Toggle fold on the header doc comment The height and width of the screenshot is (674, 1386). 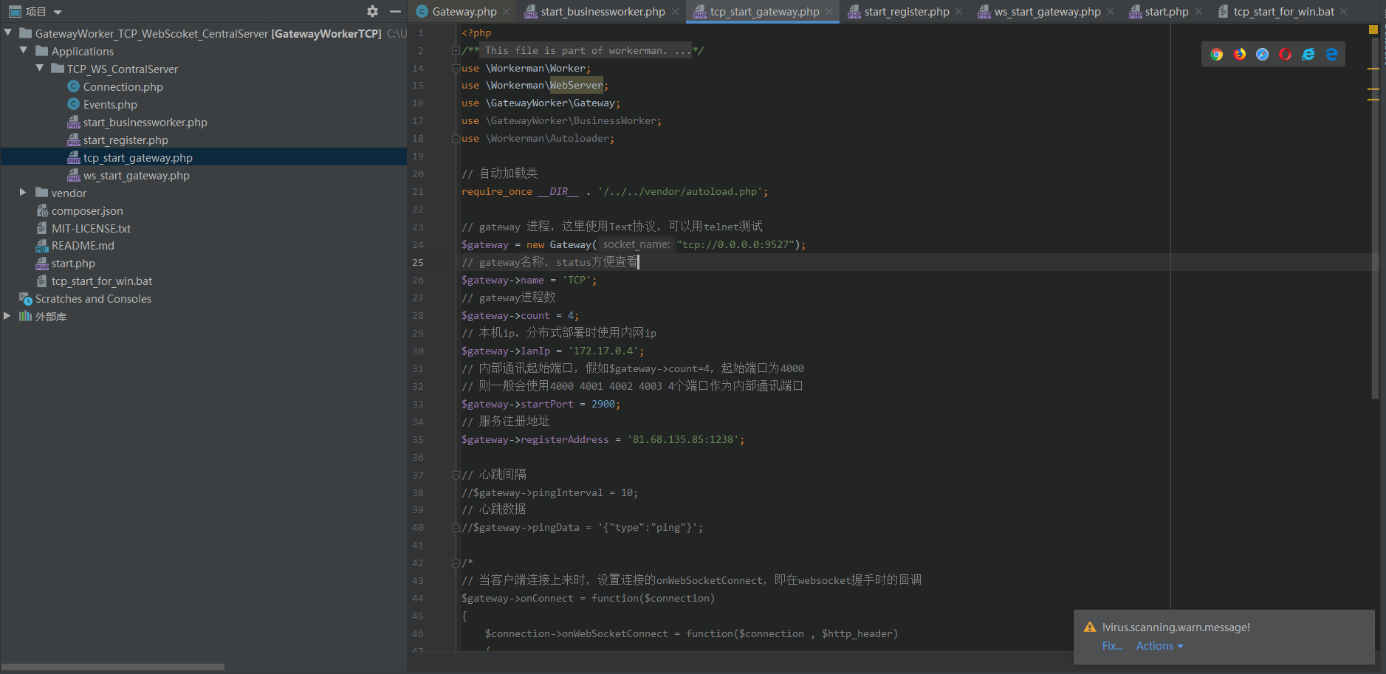point(456,51)
